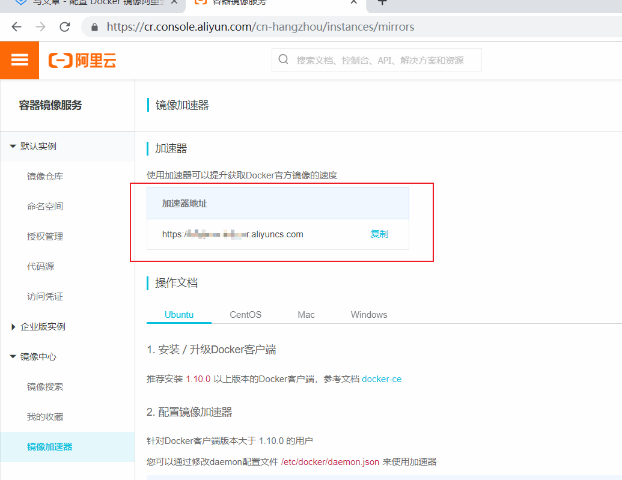Viewport: 622px width, 480px height.
Task: Click the 加速器地址 header
Action: (184, 204)
